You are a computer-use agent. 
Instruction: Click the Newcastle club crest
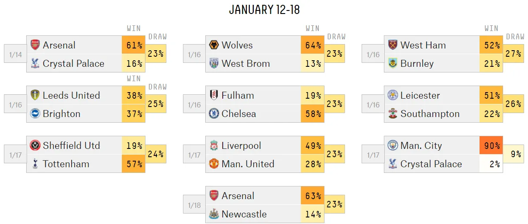(x=214, y=214)
